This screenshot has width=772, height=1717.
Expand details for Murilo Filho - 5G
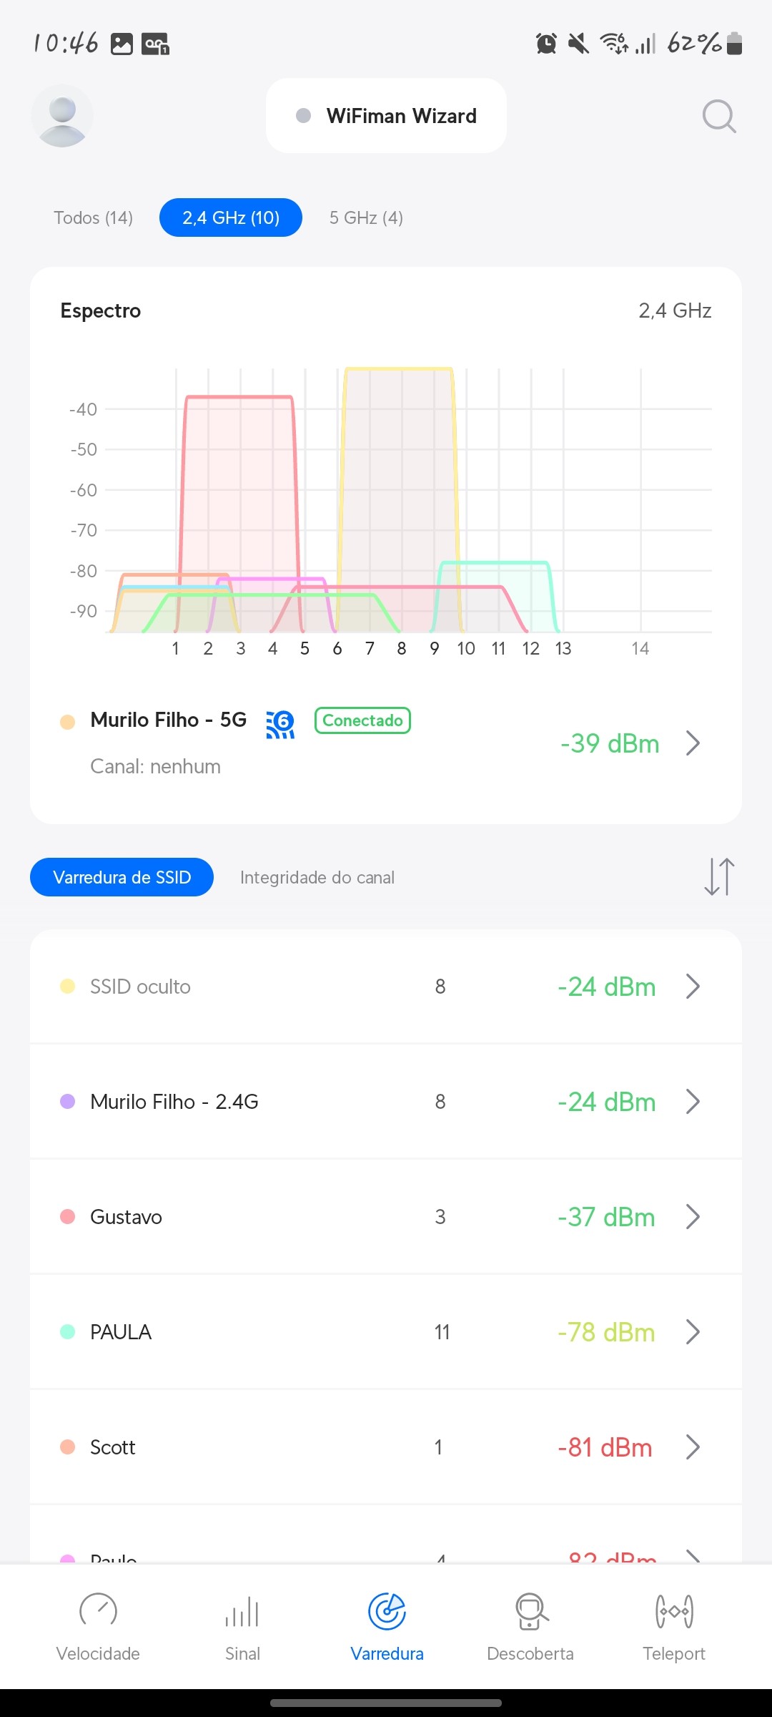pos(692,743)
